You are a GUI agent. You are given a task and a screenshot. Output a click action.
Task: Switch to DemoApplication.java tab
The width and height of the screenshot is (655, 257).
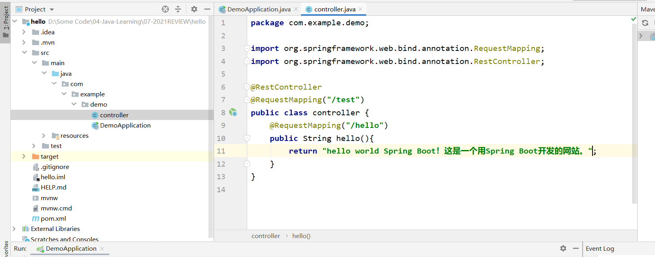259,9
